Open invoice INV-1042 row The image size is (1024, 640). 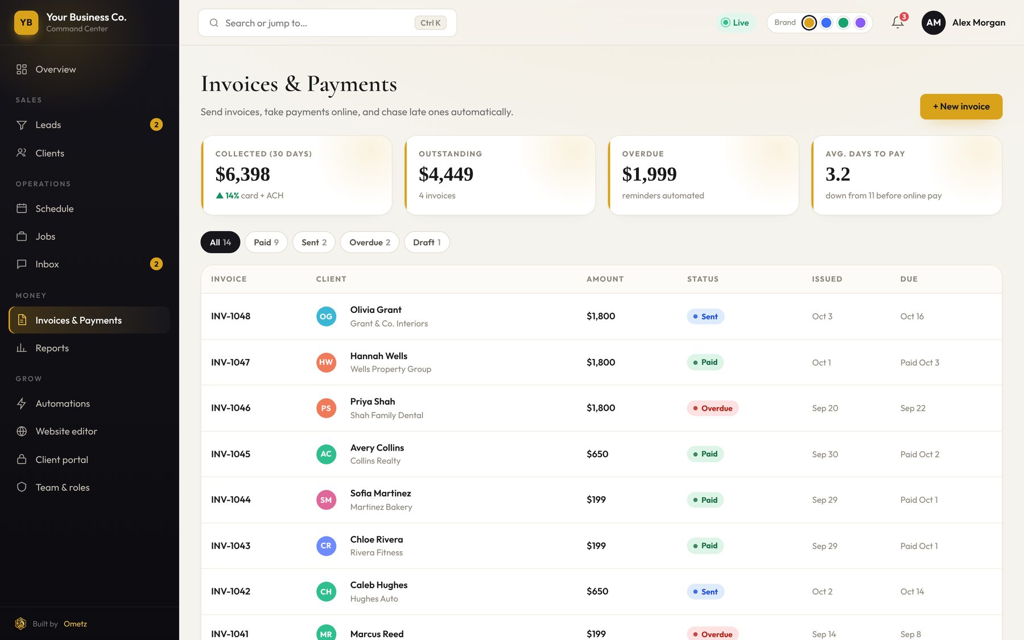pos(601,592)
